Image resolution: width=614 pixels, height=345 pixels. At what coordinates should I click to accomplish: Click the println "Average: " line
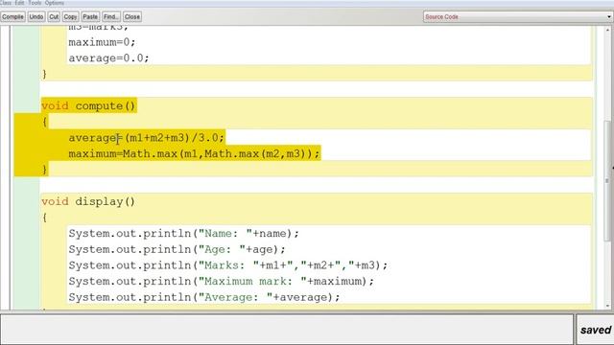(x=204, y=297)
